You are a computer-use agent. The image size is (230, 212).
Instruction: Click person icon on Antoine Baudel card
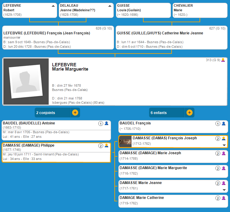106,123
